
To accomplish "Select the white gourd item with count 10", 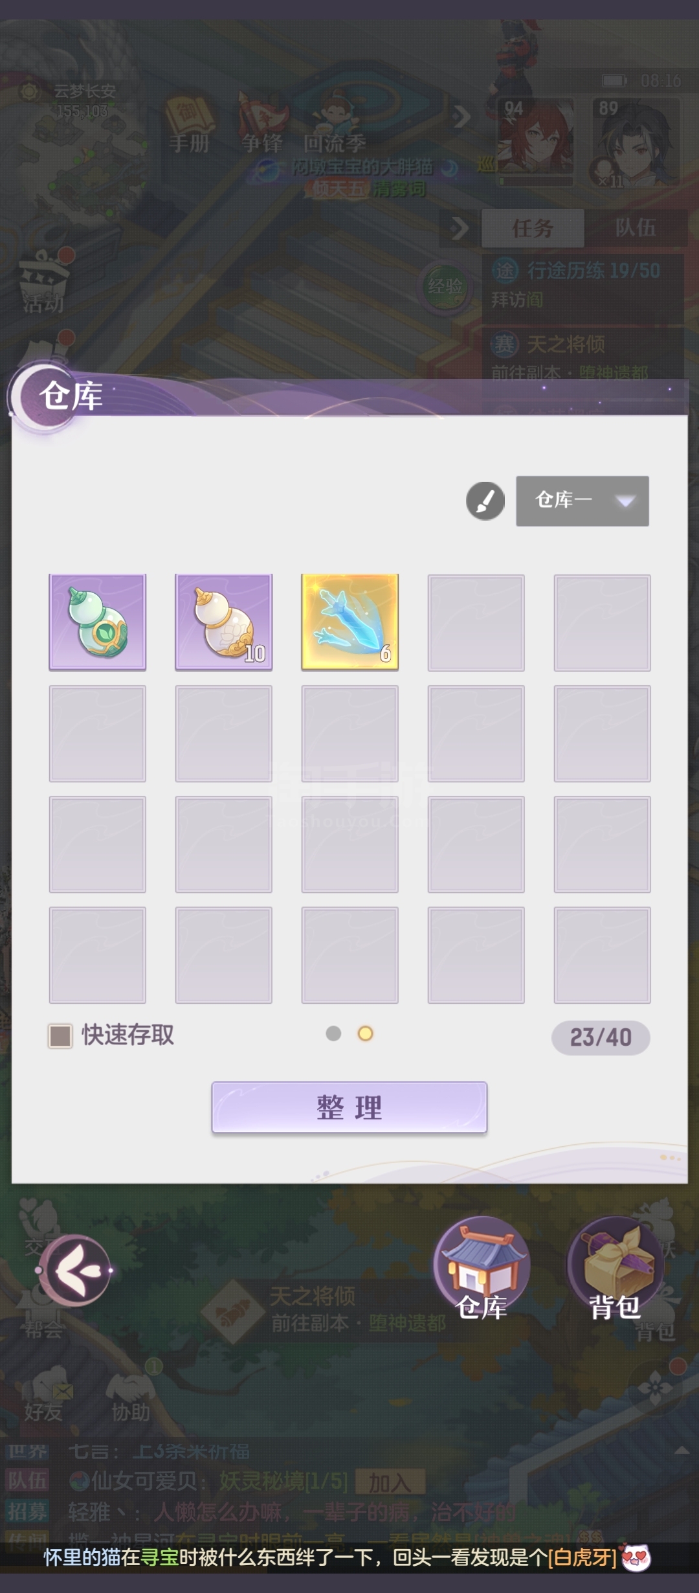I will coord(224,622).
